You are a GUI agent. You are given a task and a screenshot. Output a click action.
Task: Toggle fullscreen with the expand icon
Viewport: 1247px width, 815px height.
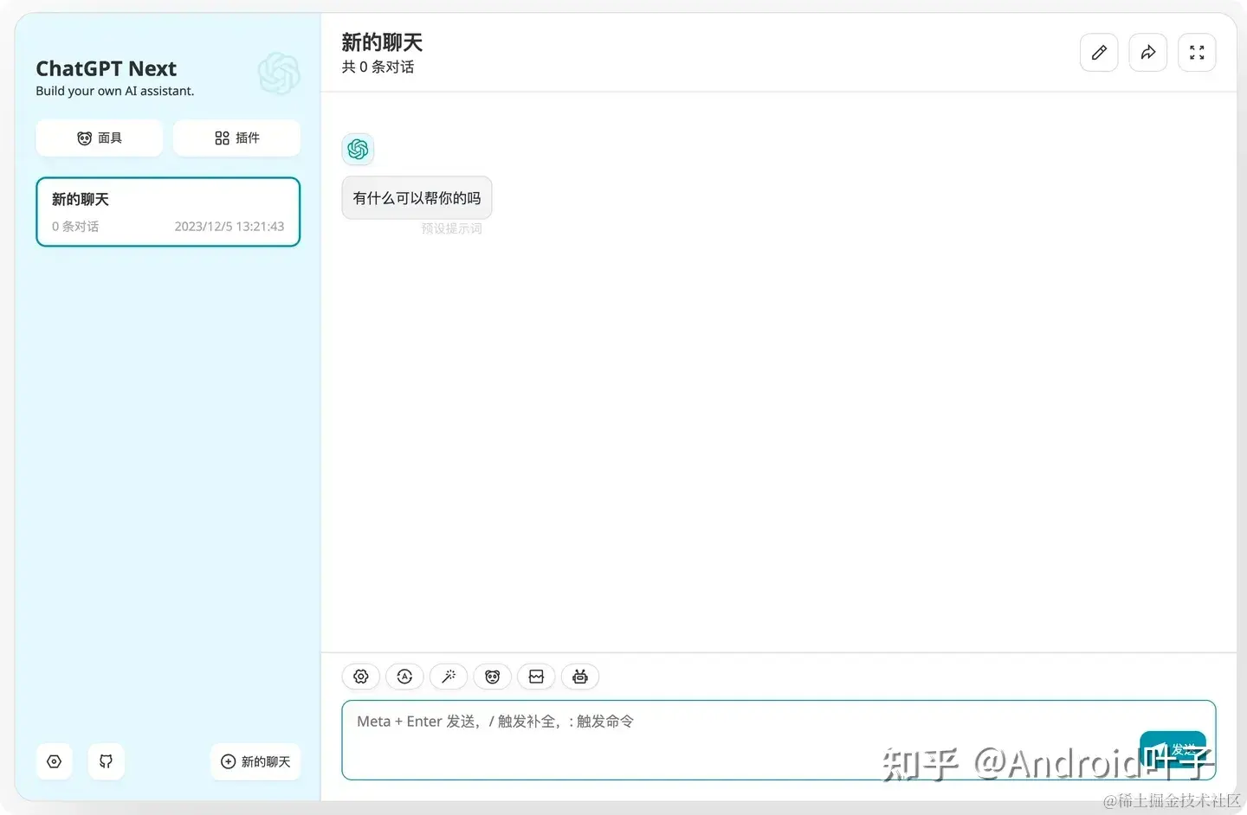click(1197, 53)
